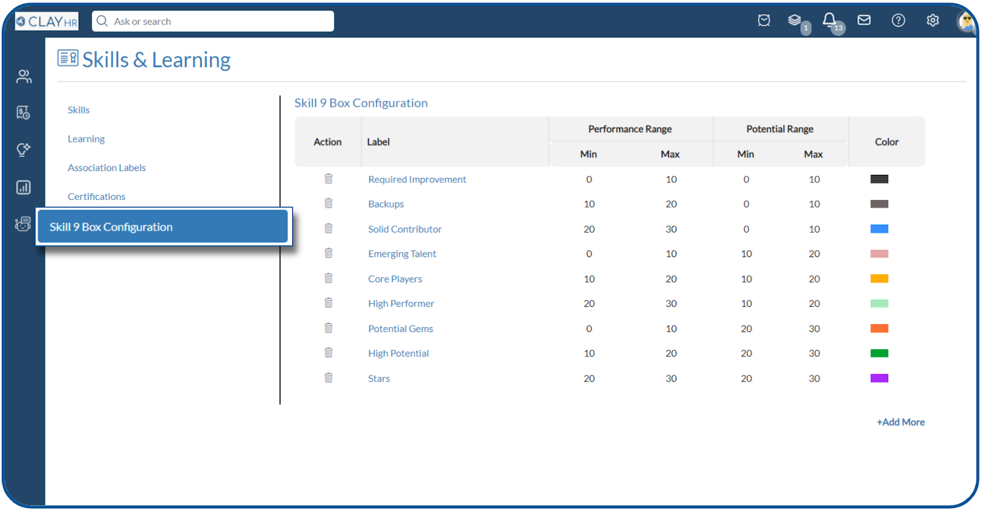
Task: Delete the Required Improvement row
Action: (328, 179)
